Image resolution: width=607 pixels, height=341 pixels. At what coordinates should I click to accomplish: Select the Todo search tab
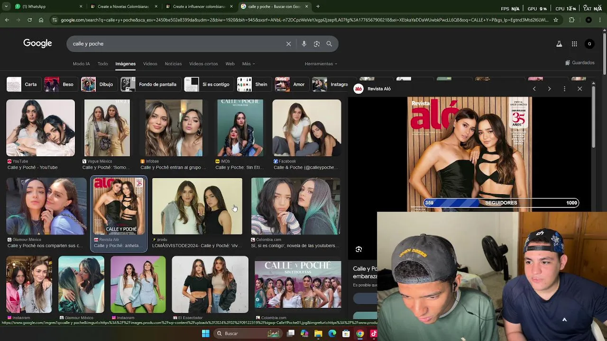point(102,63)
